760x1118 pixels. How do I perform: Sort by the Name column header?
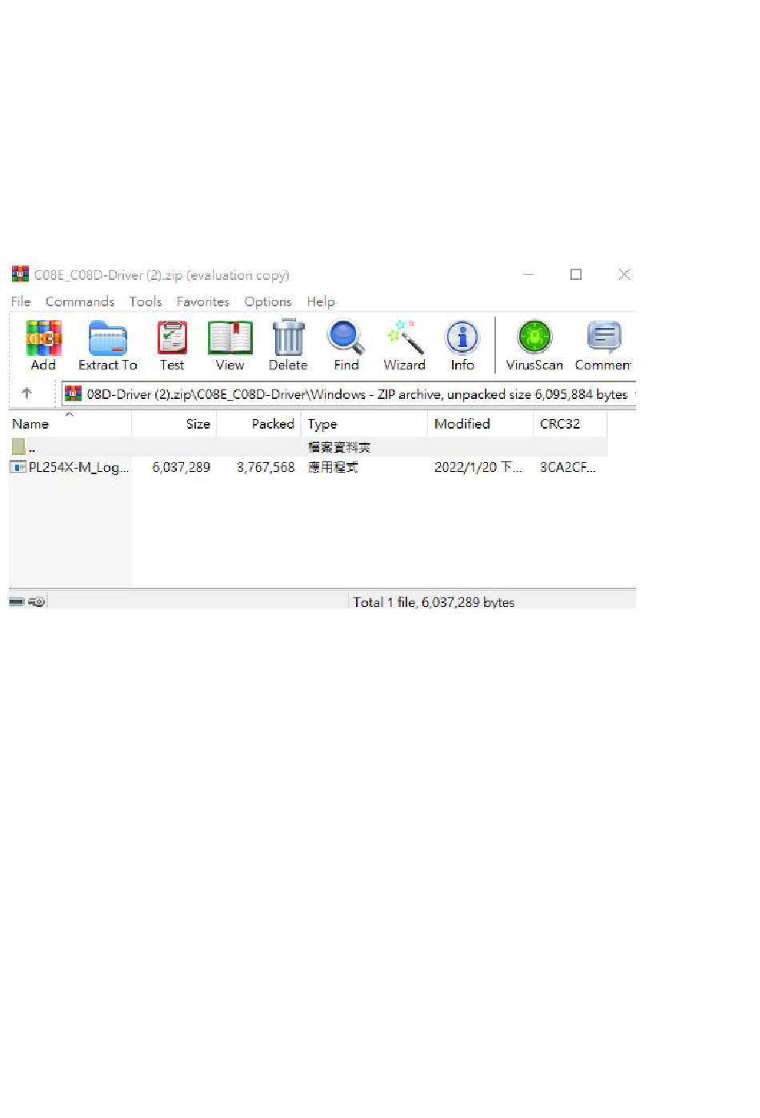click(70, 424)
